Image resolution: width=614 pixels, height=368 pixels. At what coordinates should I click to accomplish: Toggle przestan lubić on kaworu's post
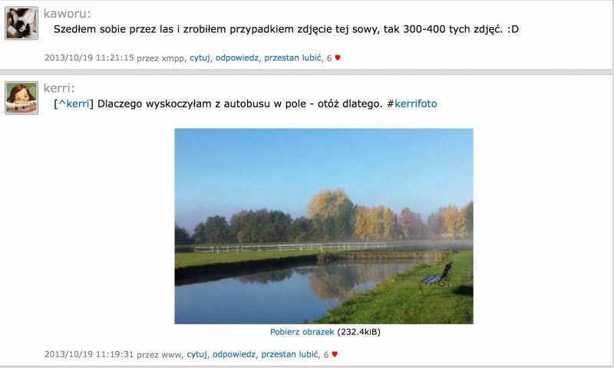click(292, 58)
